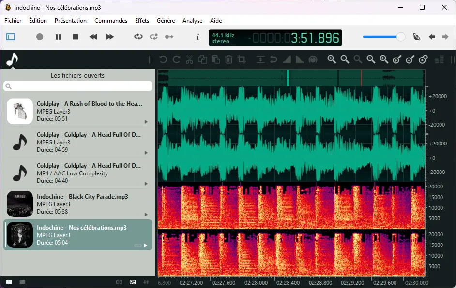Start recording with the Record button
The image size is (456, 288).
point(40,37)
